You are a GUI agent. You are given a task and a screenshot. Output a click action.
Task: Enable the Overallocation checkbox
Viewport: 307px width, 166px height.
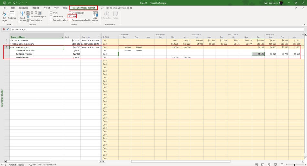point(70,13)
